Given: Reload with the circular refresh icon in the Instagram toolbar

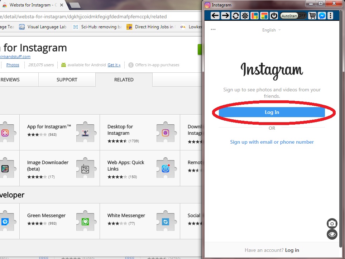Looking at the screenshot, I should [x=235, y=16].
